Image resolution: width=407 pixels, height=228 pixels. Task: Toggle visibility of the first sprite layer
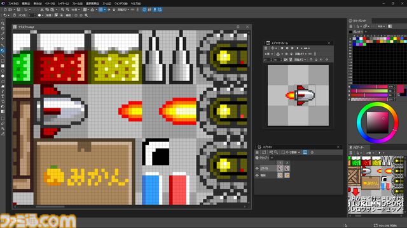[257, 168]
